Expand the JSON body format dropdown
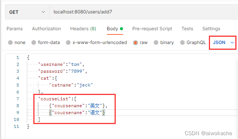 point(223,43)
